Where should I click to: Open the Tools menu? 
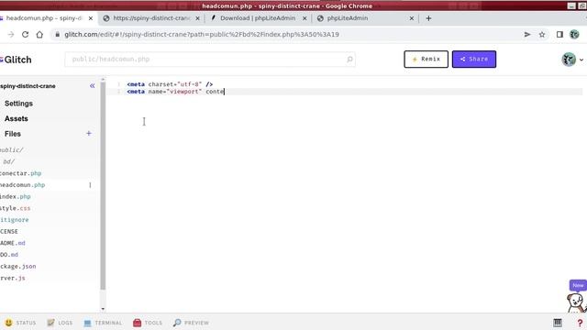pos(148,323)
